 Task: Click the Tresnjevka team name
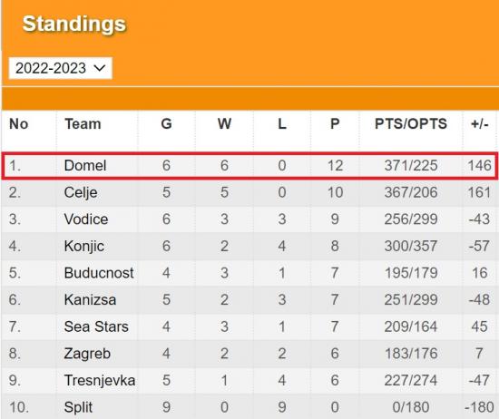click(x=100, y=381)
